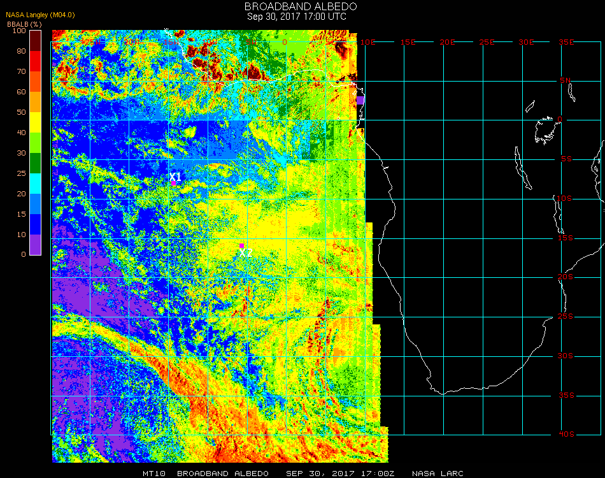Select the 25S latitude label
The height and width of the screenshot is (478, 605).
566,317
